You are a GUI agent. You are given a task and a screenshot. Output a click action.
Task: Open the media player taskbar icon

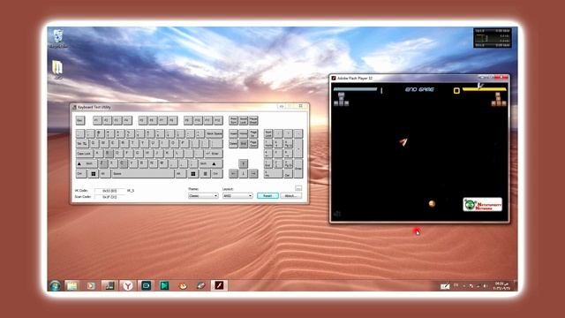tap(91, 286)
